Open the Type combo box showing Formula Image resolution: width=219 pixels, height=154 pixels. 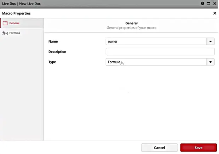(156, 62)
